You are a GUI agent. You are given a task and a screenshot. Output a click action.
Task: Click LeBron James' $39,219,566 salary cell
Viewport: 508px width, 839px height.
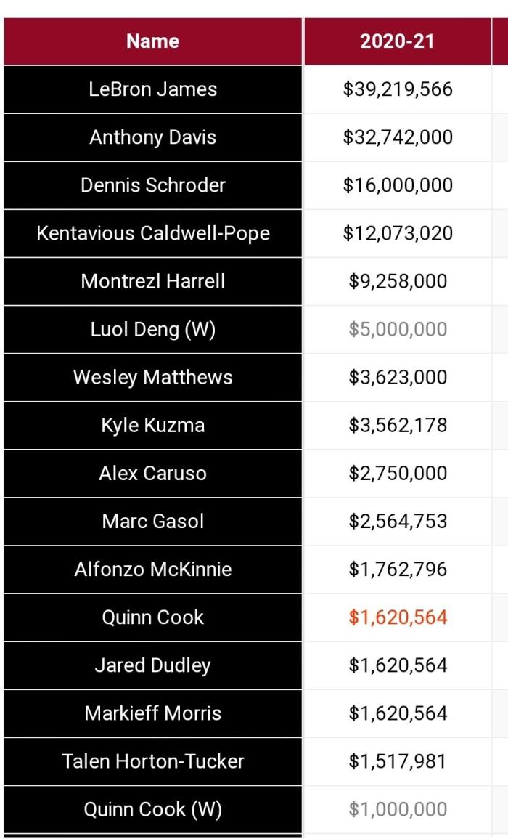(x=398, y=89)
